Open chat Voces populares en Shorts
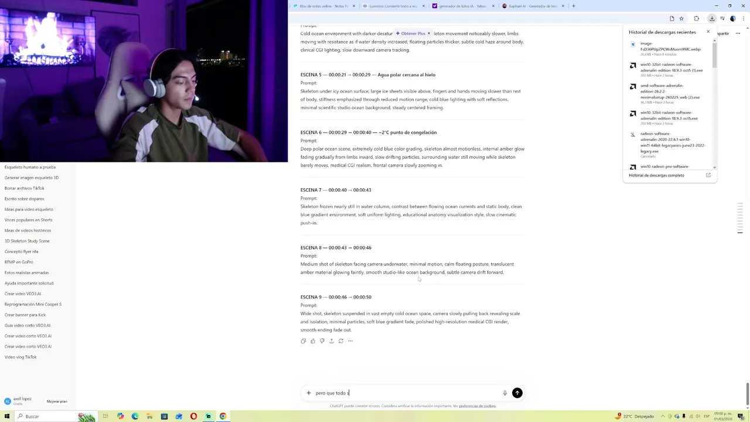This screenshot has width=750, height=422. [29, 220]
